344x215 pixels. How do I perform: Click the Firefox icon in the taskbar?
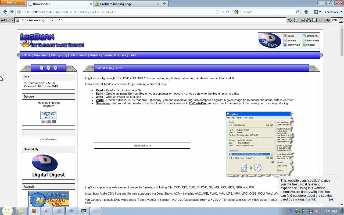coord(34,211)
